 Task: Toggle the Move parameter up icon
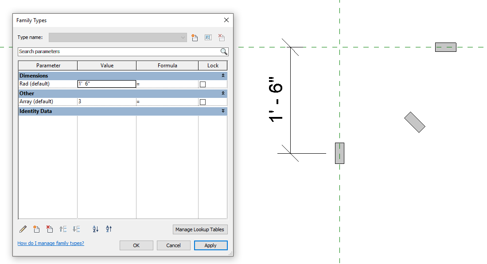tap(62, 229)
